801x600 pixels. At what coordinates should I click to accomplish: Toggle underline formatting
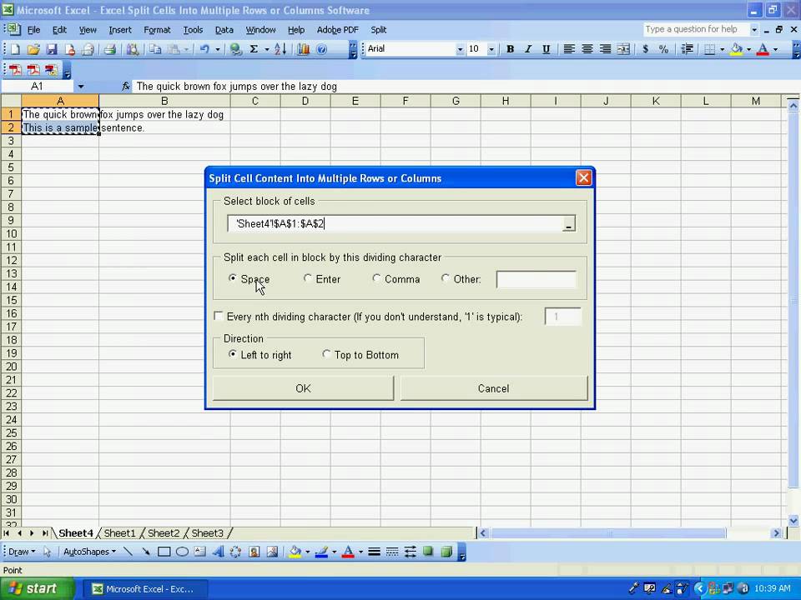546,49
